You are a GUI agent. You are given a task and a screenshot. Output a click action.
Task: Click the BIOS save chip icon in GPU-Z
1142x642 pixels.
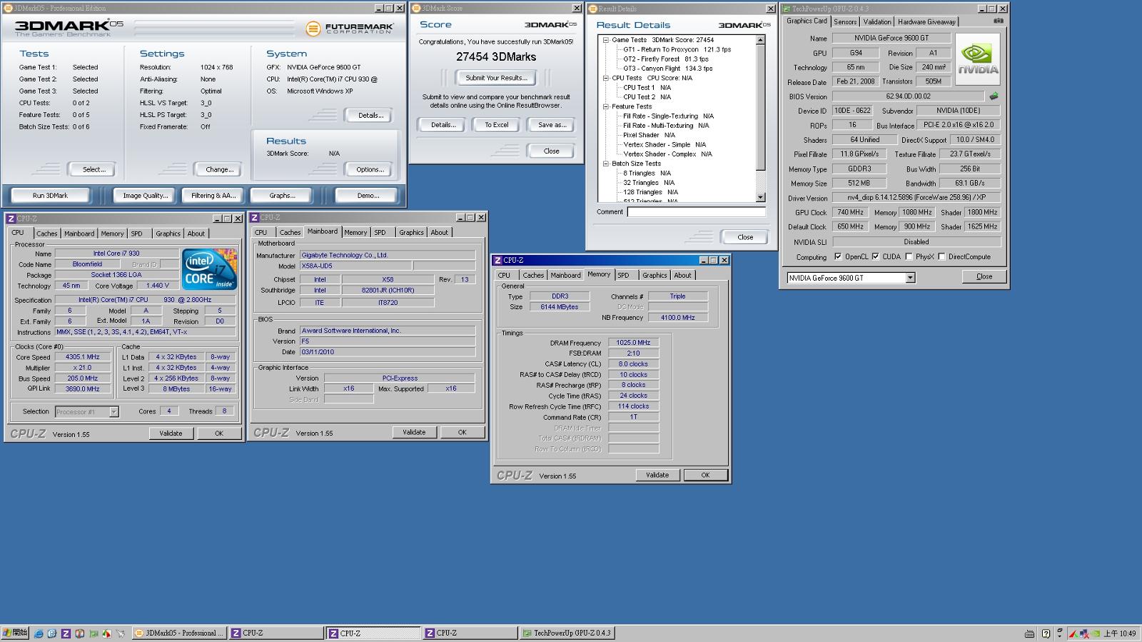point(993,96)
